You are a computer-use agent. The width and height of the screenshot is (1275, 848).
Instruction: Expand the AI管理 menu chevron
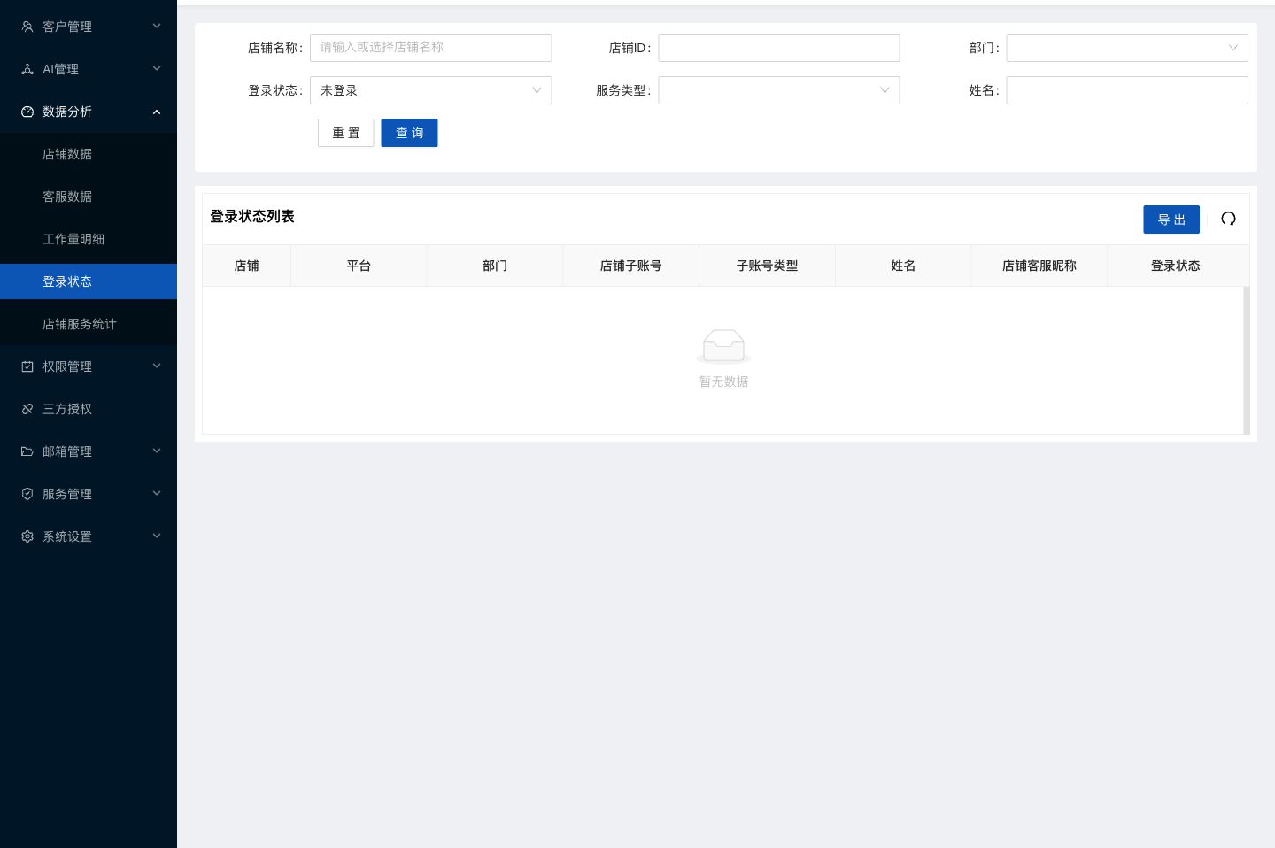157,68
